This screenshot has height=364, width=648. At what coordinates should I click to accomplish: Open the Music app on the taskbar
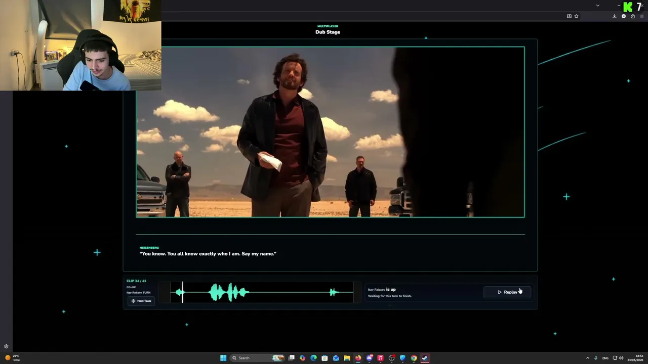click(x=381, y=358)
